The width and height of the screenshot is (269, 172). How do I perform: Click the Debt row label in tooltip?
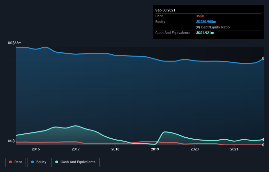(x=159, y=16)
